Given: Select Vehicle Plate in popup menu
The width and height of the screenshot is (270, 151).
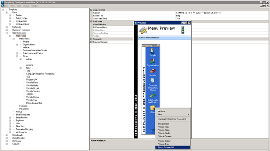Looking at the screenshot, I should point(173,127).
